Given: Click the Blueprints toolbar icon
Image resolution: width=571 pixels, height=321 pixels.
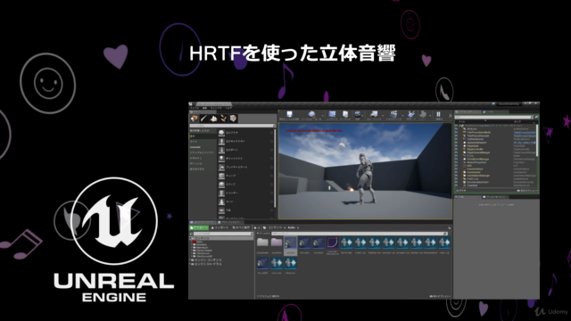Looking at the screenshot, I should pyautogui.click(x=374, y=115).
